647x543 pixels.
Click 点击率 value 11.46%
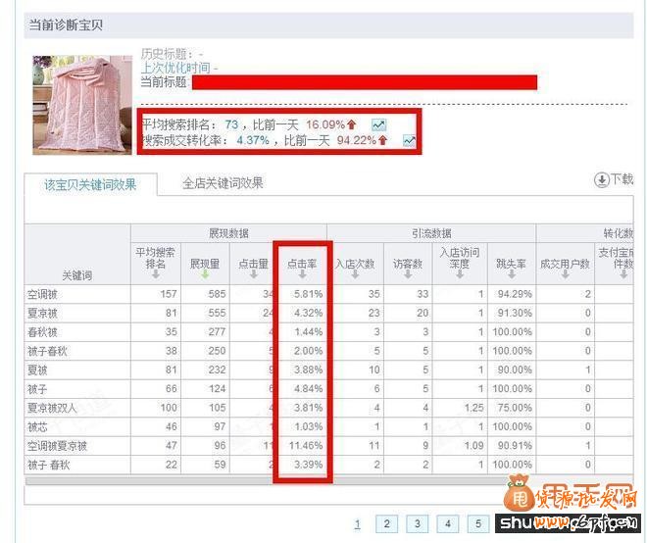(x=306, y=446)
